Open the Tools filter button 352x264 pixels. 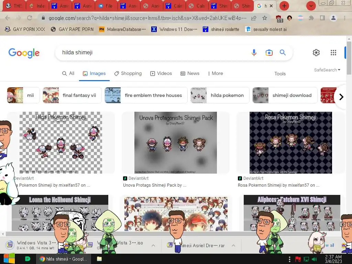pyautogui.click(x=280, y=74)
